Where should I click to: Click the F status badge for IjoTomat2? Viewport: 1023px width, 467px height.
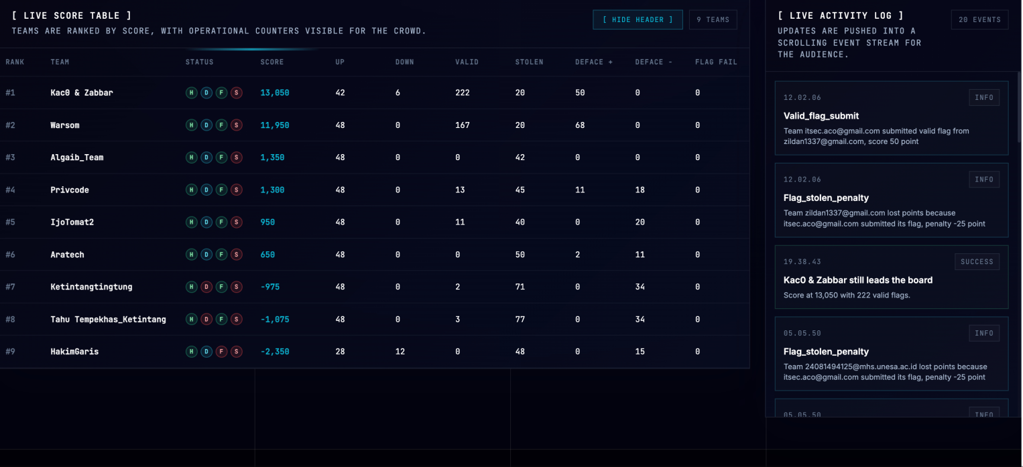pyautogui.click(x=221, y=222)
